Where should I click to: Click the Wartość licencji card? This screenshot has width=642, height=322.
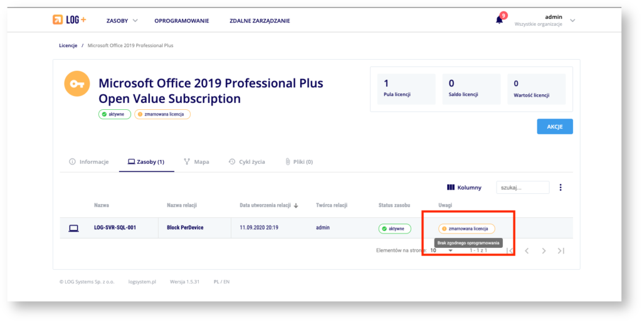pos(537,89)
